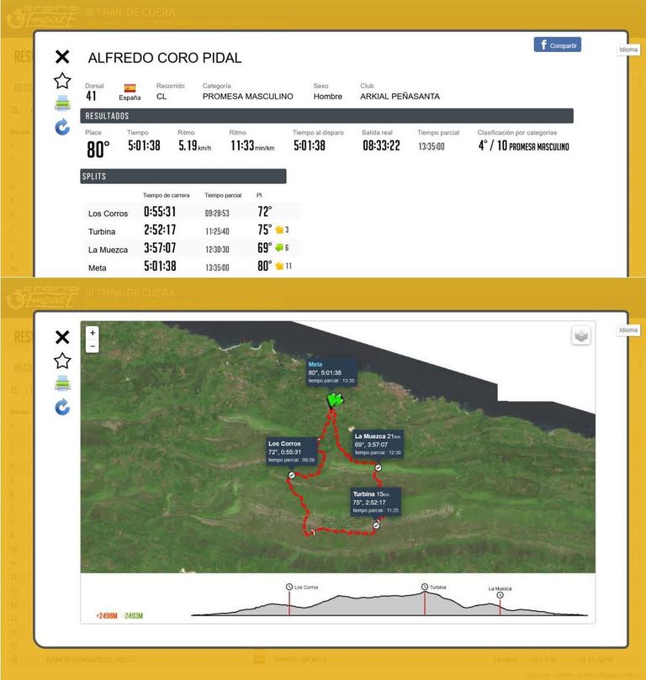646x680 pixels.
Task: Click Los Corros race time 0:55:31
Action: click(x=160, y=212)
